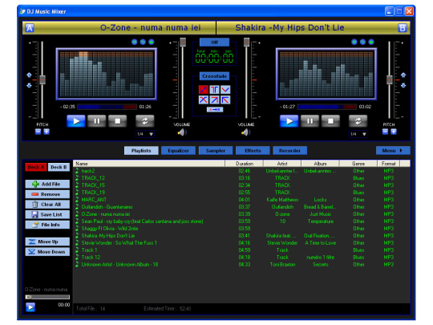Sort playlist by Artist column header
The image size is (433, 325).
tap(282, 164)
